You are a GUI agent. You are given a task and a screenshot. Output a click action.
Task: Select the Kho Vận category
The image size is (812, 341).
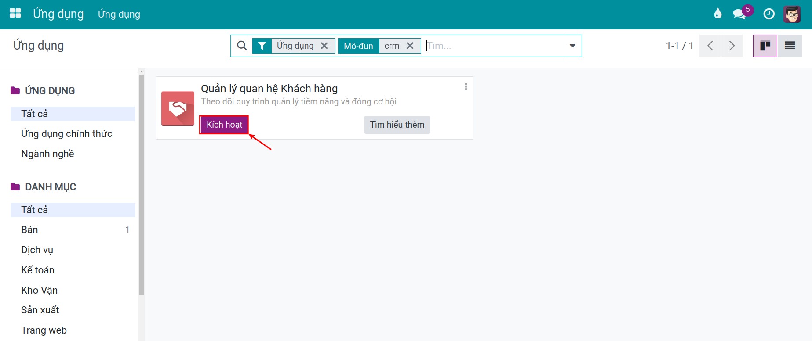click(x=73, y=290)
